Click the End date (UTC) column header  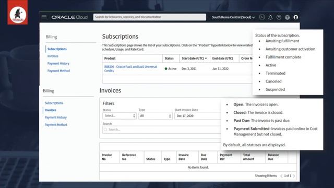click(x=223, y=58)
